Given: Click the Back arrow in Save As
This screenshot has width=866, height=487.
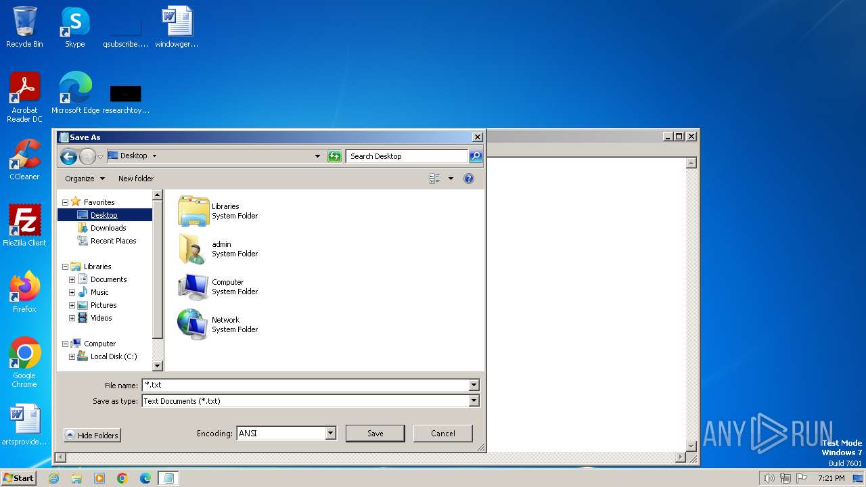Looking at the screenshot, I should click(68, 156).
